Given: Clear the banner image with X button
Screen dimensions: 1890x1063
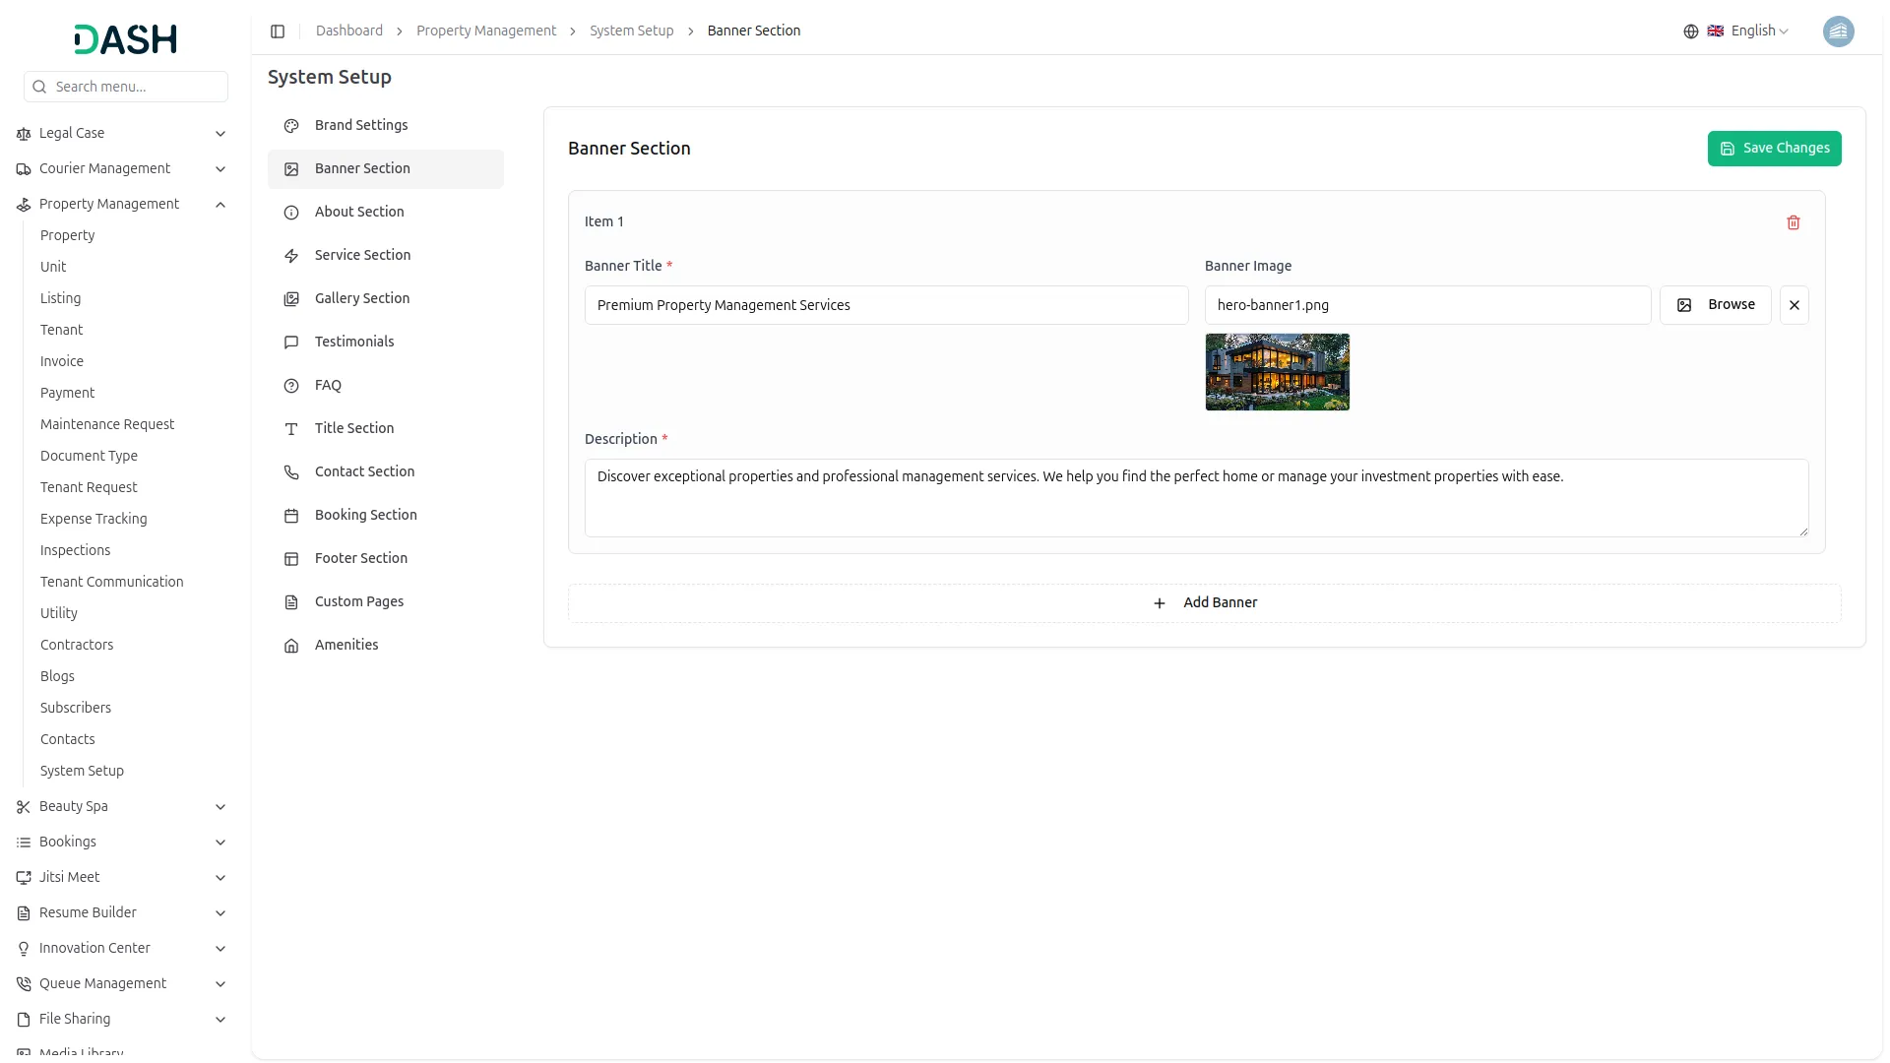Looking at the screenshot, I should tap(1794, 305).
